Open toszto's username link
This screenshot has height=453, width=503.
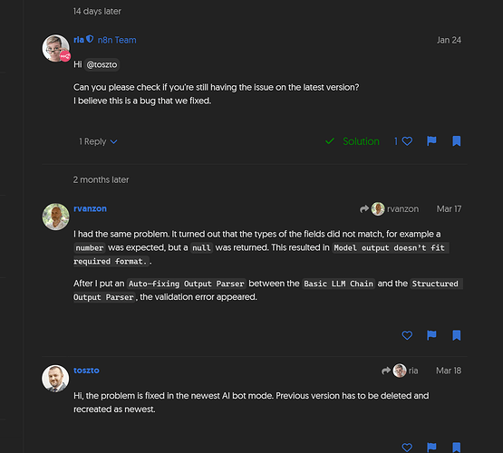(86, 371)
